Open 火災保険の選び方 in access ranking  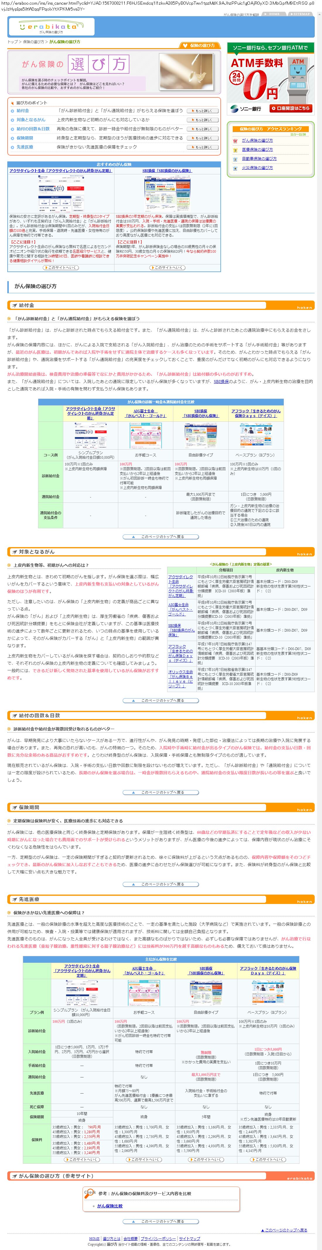coord(257,168)
